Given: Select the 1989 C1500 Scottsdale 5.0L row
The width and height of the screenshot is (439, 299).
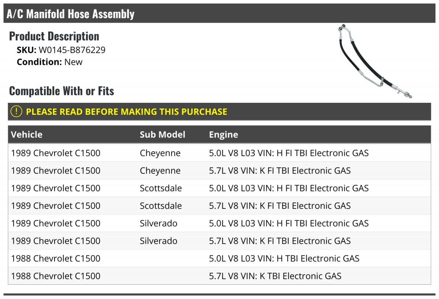Looking at the screenshot, I should [219, 188].
